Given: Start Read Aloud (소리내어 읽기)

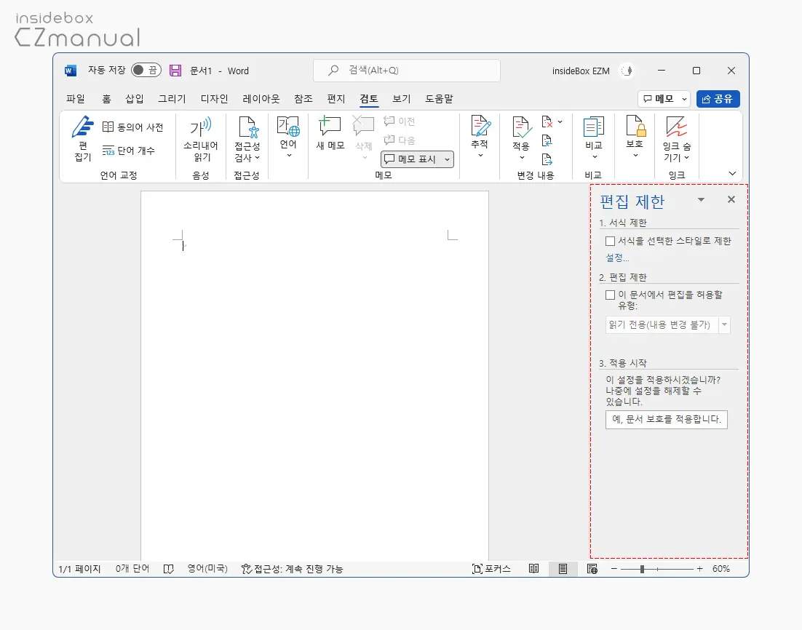Looking at the screenshot, I should 201,139.
